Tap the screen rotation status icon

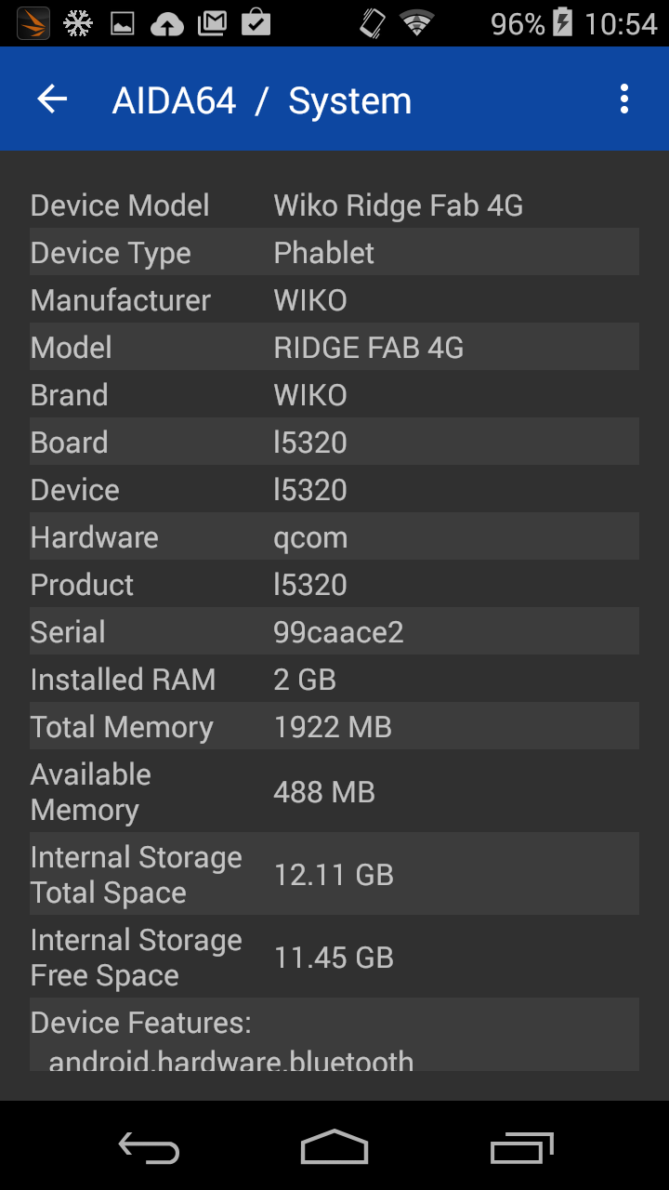pyautogui.click(x=373, y=23)
